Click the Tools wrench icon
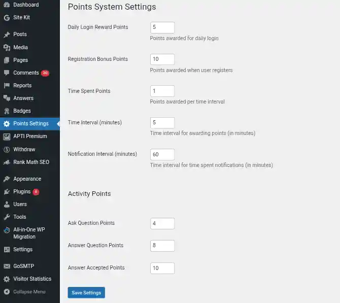 coord(7,217)
